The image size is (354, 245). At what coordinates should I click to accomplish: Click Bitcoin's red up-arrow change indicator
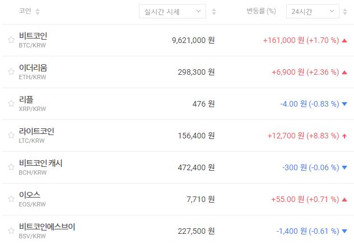[x=344, y=40]
